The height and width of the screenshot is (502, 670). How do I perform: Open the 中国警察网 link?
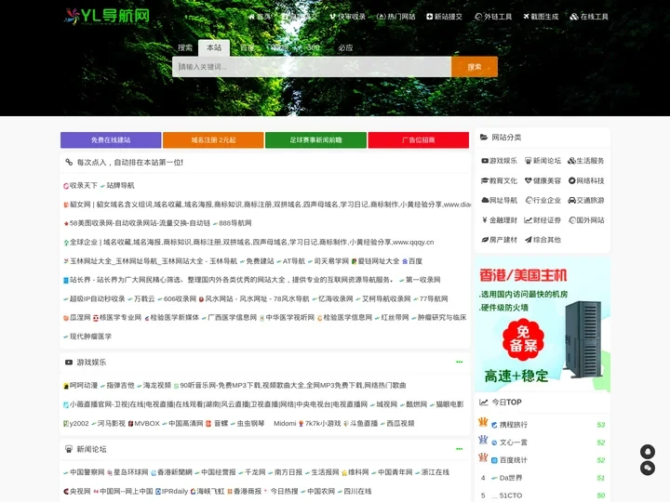(x=87, y=472)
